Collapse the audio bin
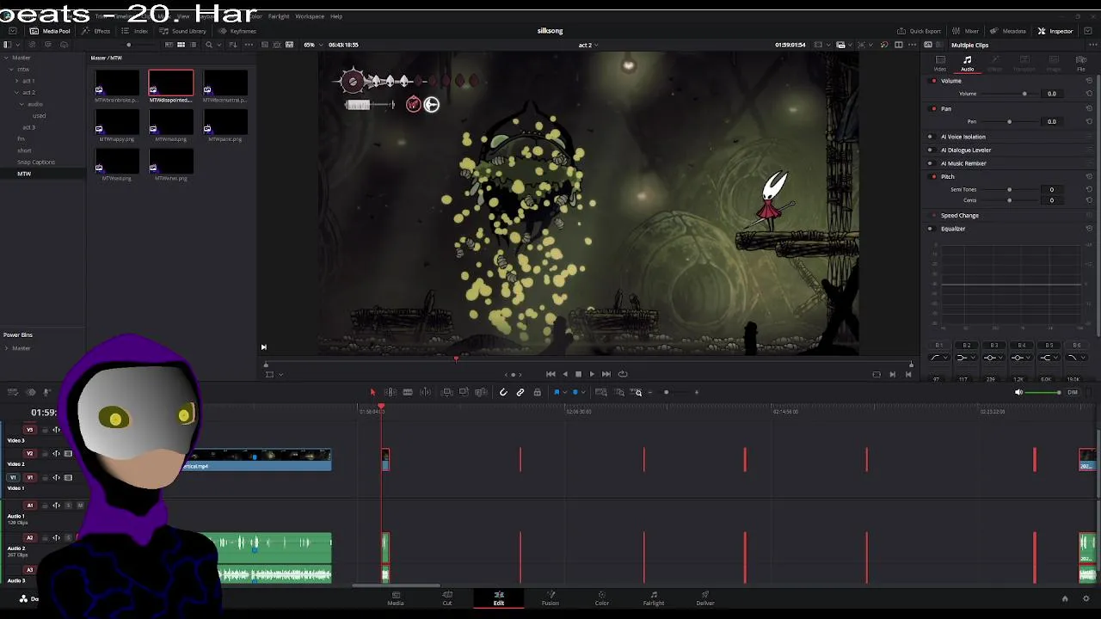This screenshot has height=619, width=1101. tap(22, 104)
